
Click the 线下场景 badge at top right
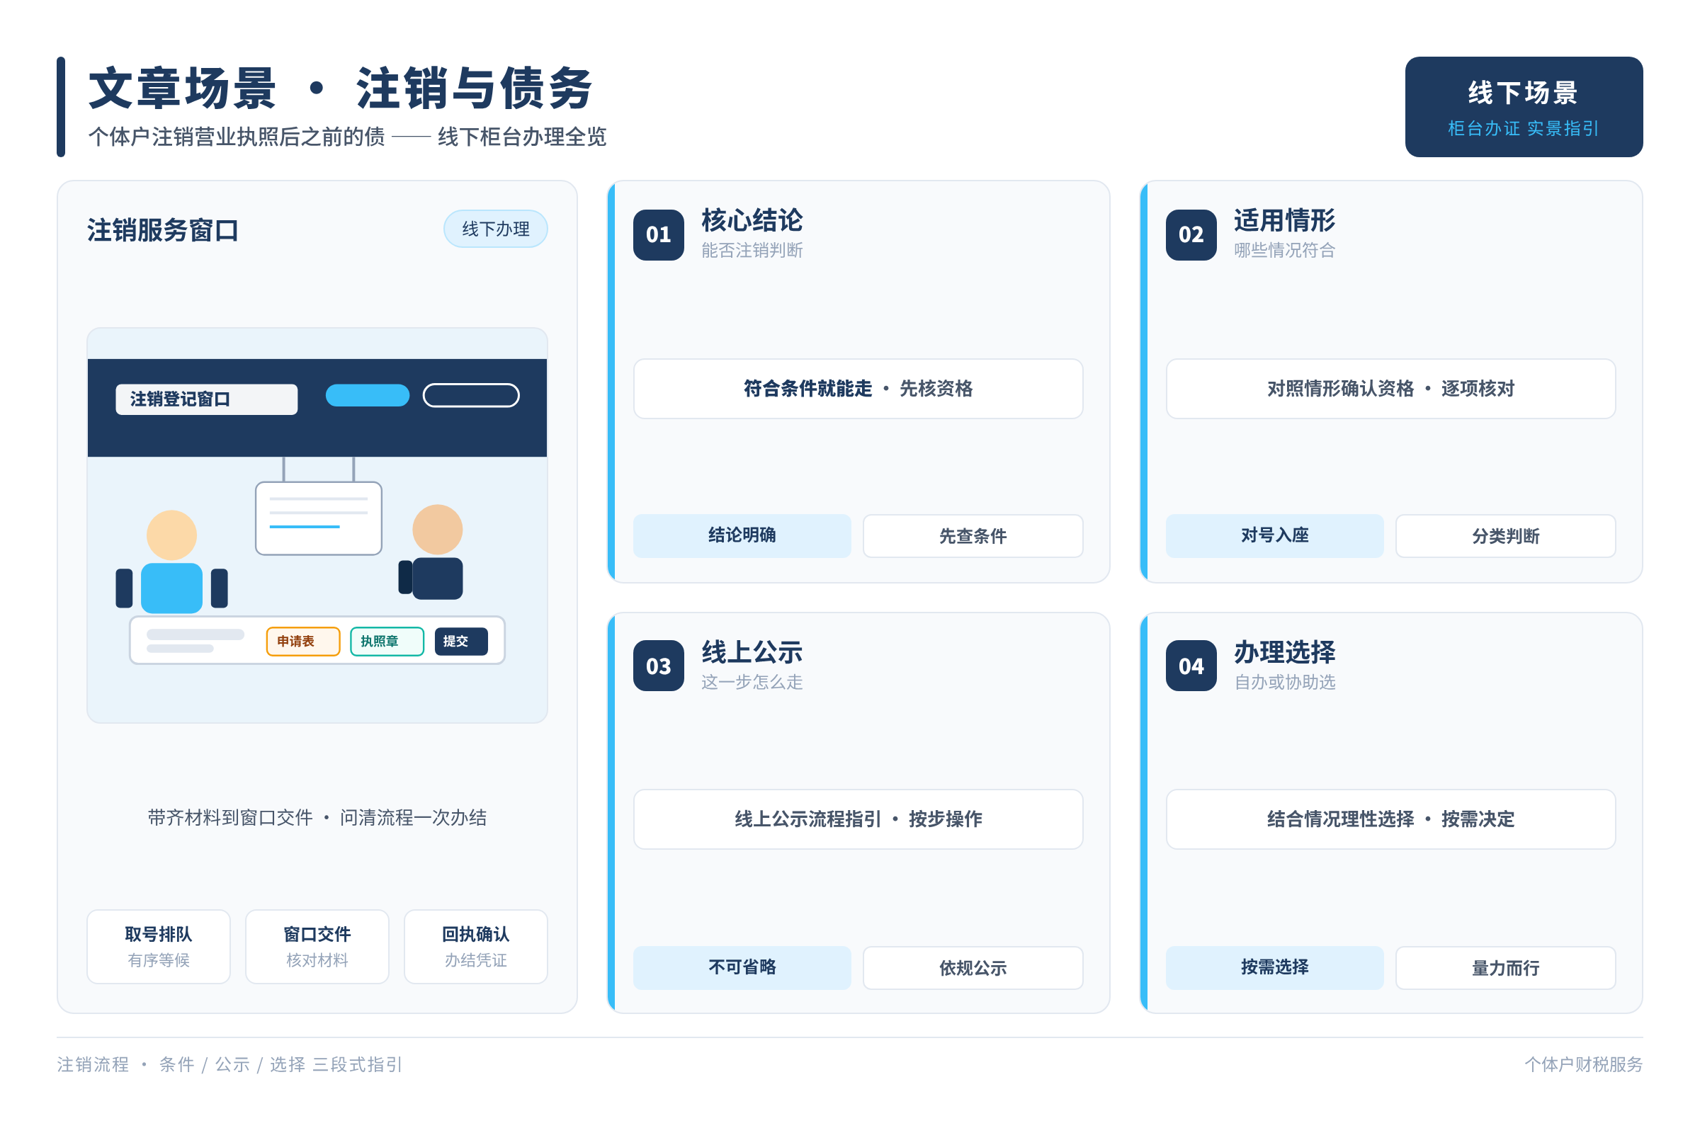coord(1524,107)
